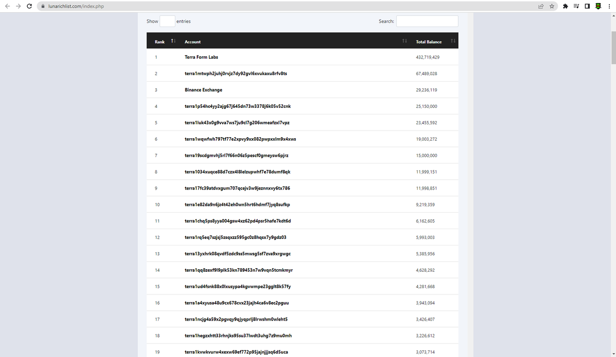Toggle the browser side panel icon

(x=586, y=6)
